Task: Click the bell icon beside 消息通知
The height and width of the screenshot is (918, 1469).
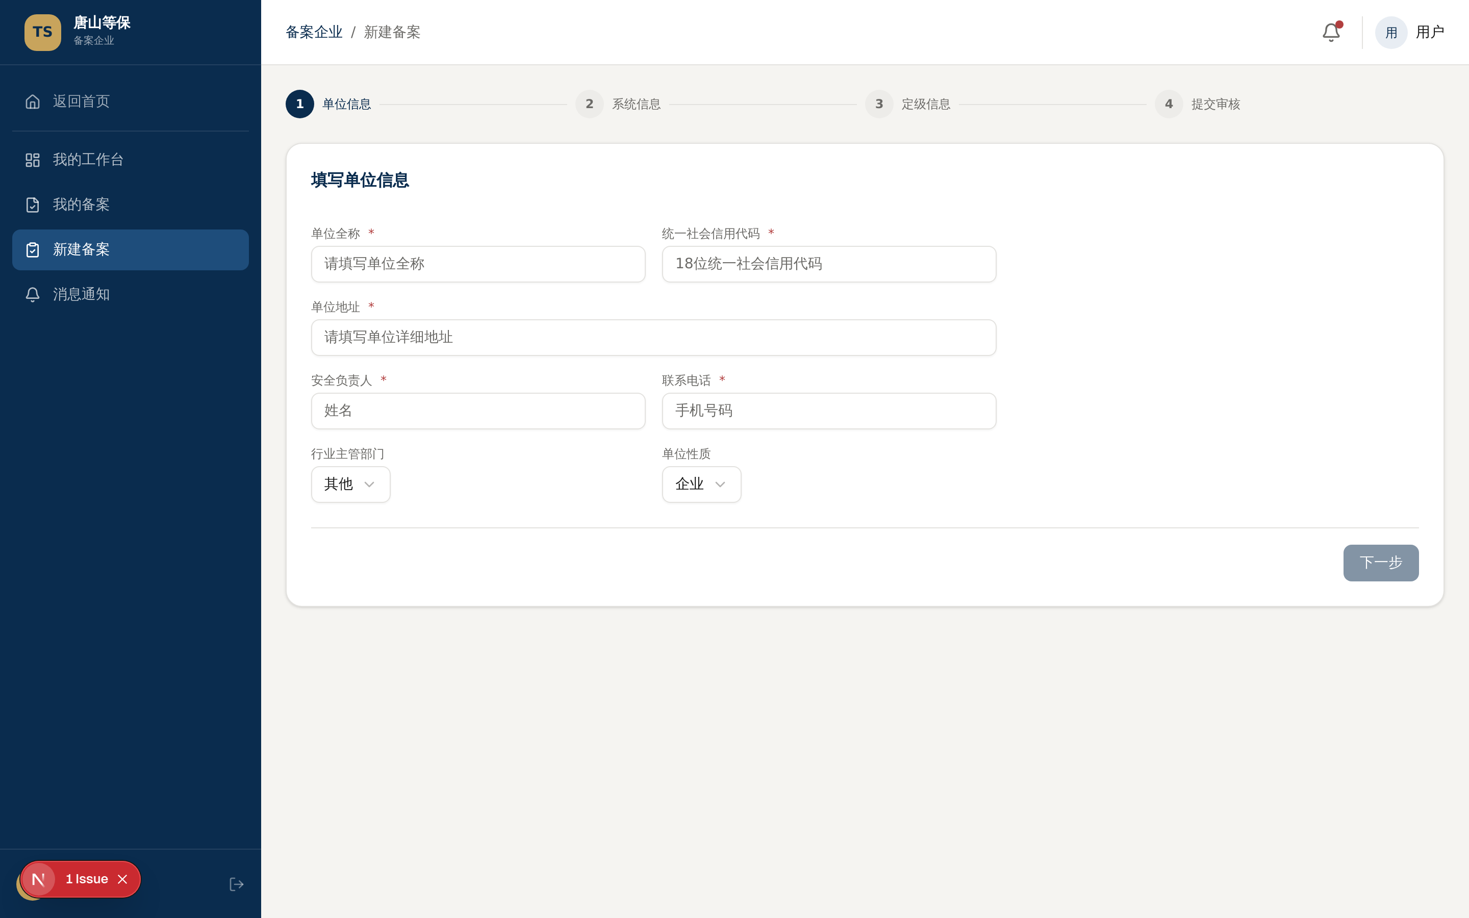Action: [33, 294]
